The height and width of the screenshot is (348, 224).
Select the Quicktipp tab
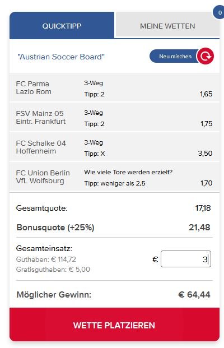[x=62, y=26]
